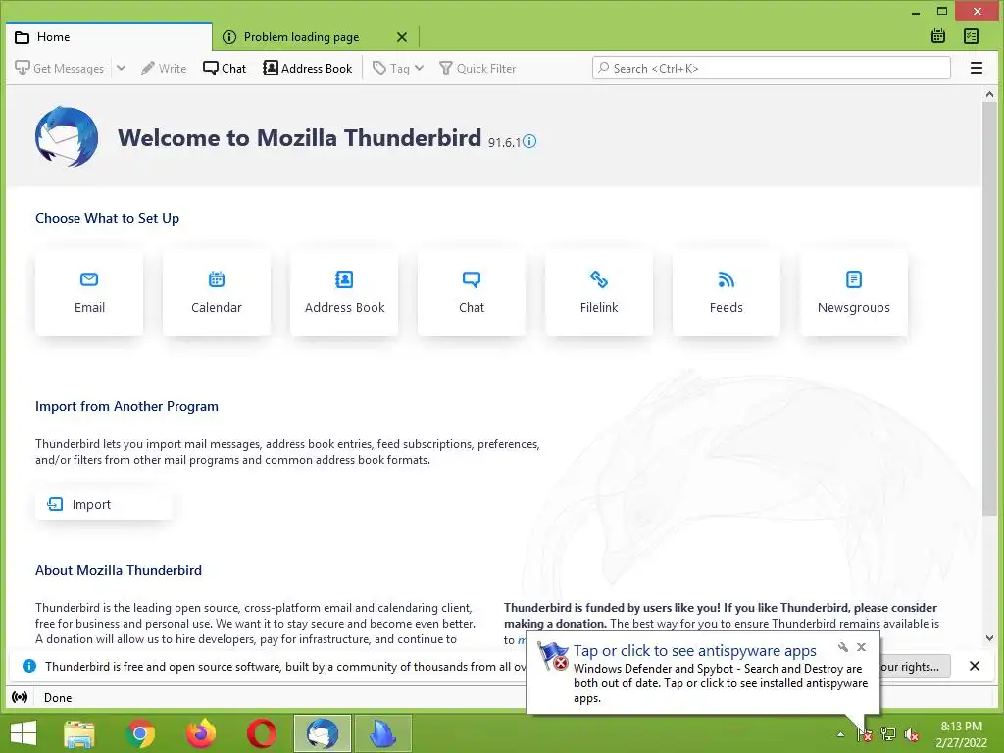Open the Email setup card
1004x753 pixels.
coord(89,293)
